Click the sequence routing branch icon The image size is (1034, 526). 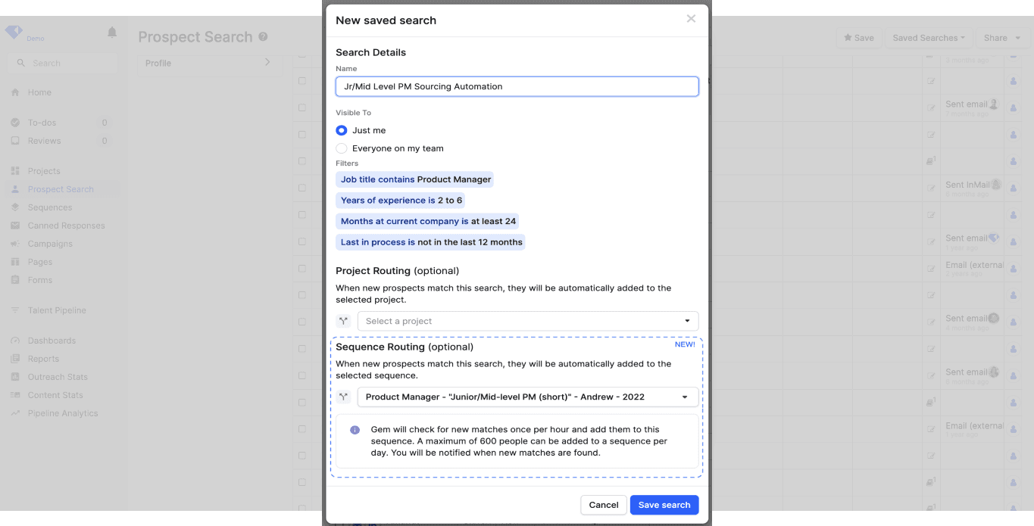[x=344, y=397]
